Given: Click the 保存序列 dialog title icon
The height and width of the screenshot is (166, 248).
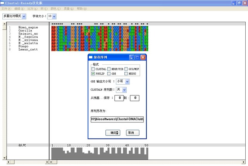Looking at the screenshot, I should point(90,57).
